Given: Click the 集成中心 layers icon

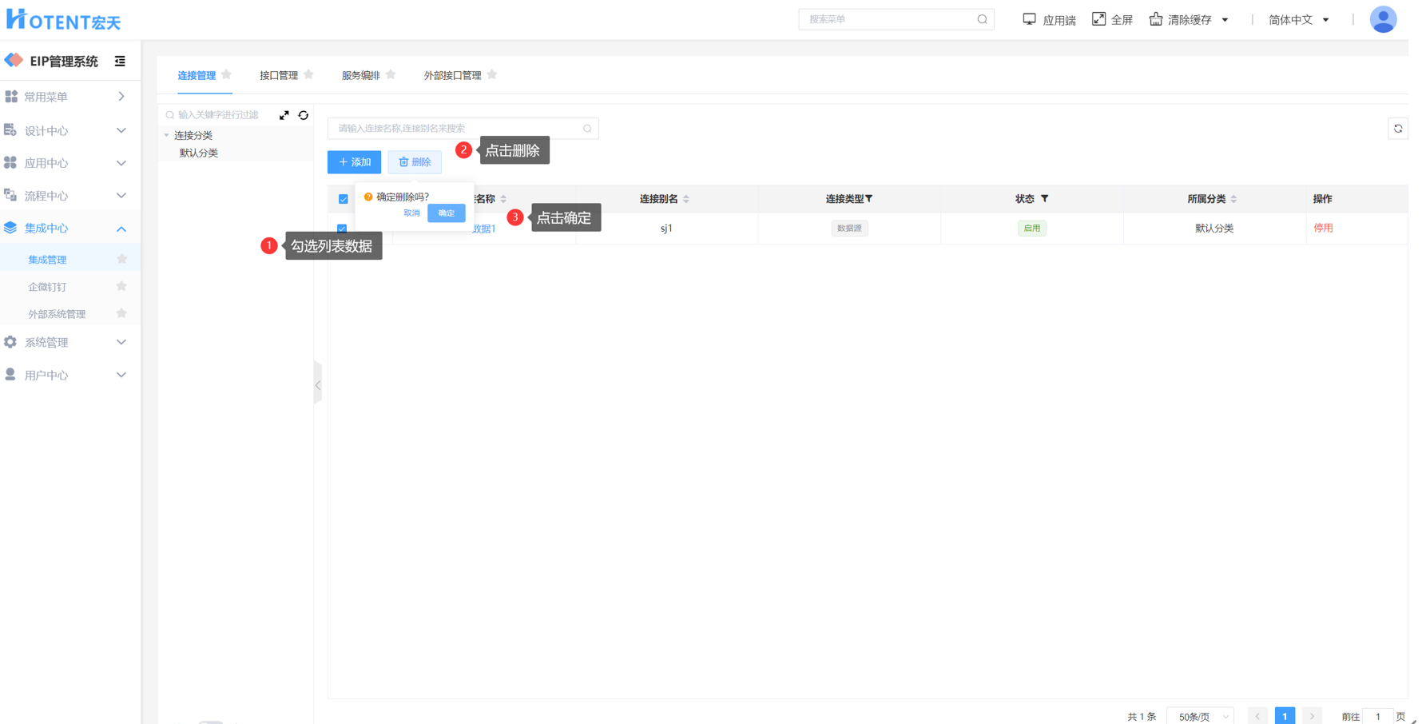Looking at the screenshot, I should (x=11, y=229).
